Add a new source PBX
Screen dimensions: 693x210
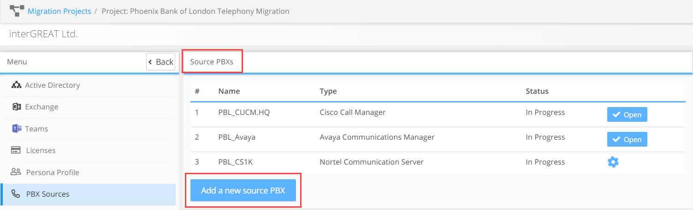243,190
